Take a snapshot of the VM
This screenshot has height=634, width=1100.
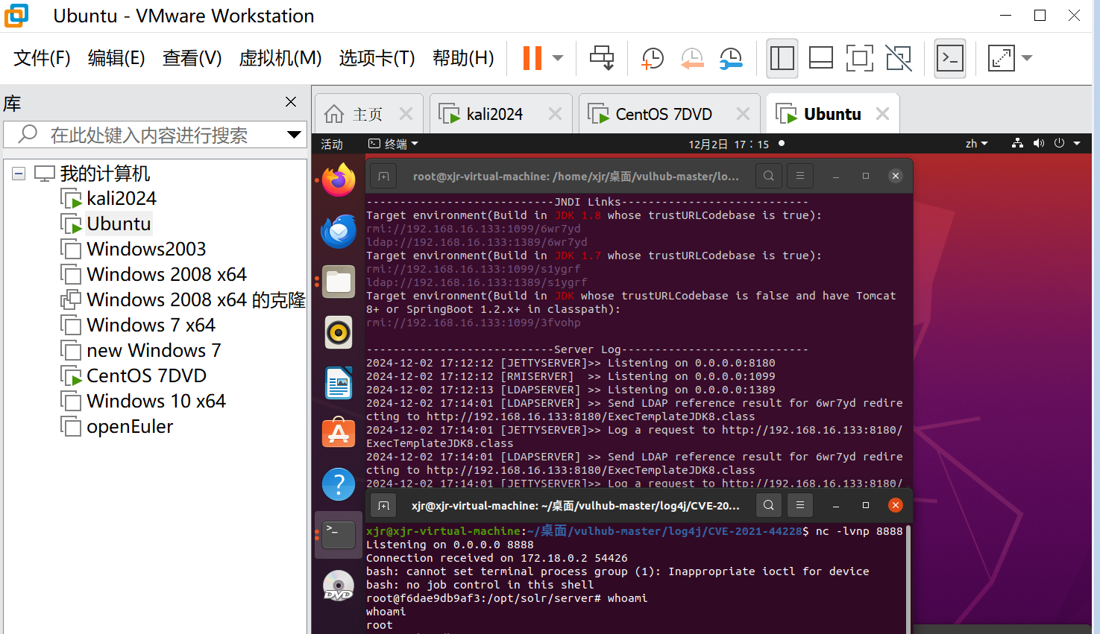tap(653, 58)
